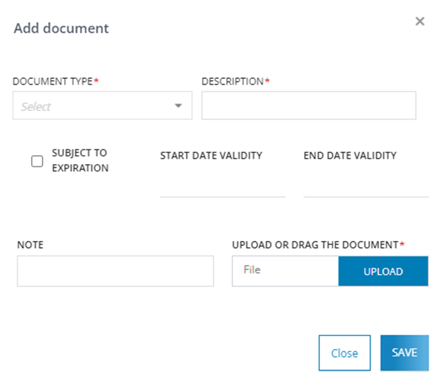Image resolution: width=445 pixels, height=385 pixels.
Task: Dismiss the dialog with the X icon
Action: pyautogui.click(x=420, y=22)
